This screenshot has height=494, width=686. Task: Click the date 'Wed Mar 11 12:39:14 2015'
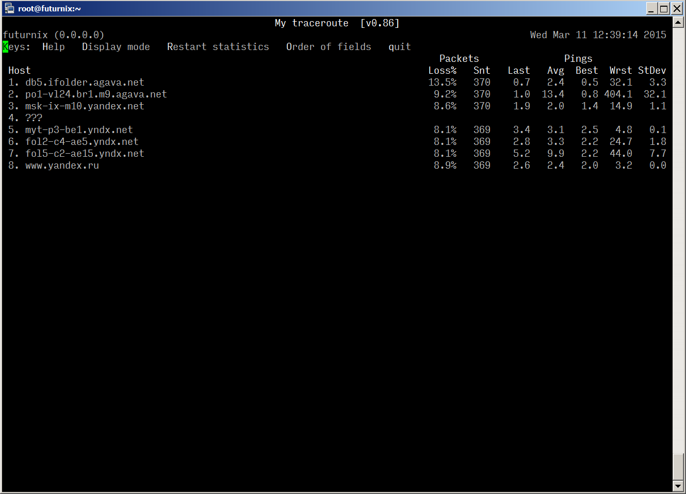click(598, 35)
